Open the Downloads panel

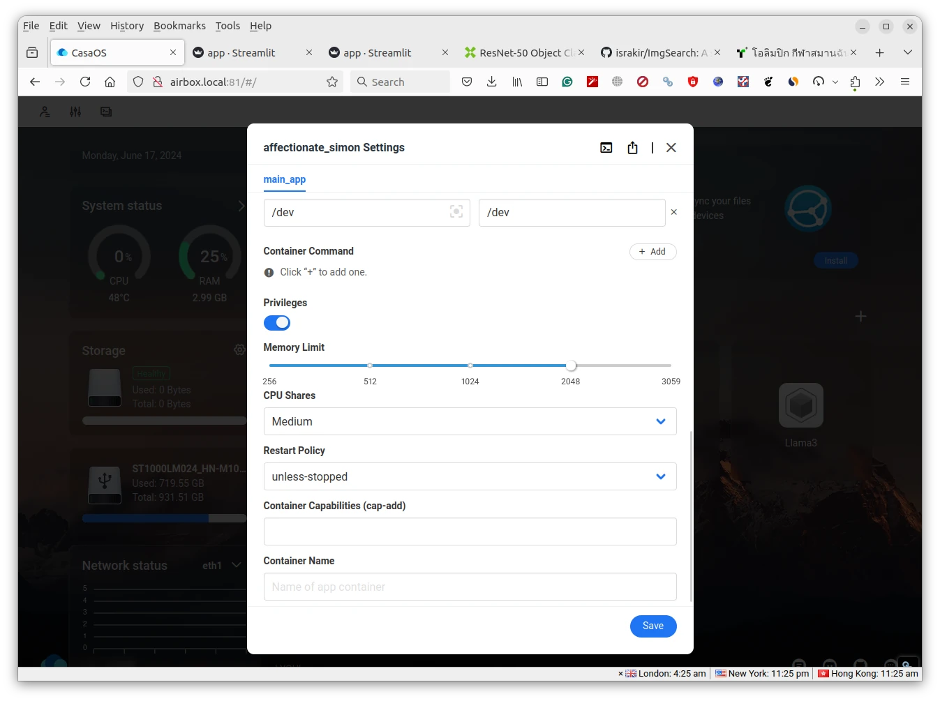[492, 82]
